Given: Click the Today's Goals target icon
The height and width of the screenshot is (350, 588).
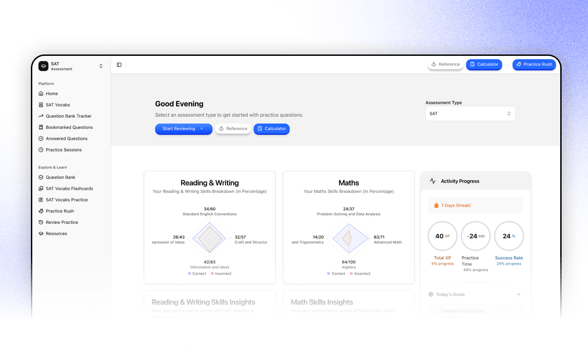Looking at the screenshot, I should 431,295.
